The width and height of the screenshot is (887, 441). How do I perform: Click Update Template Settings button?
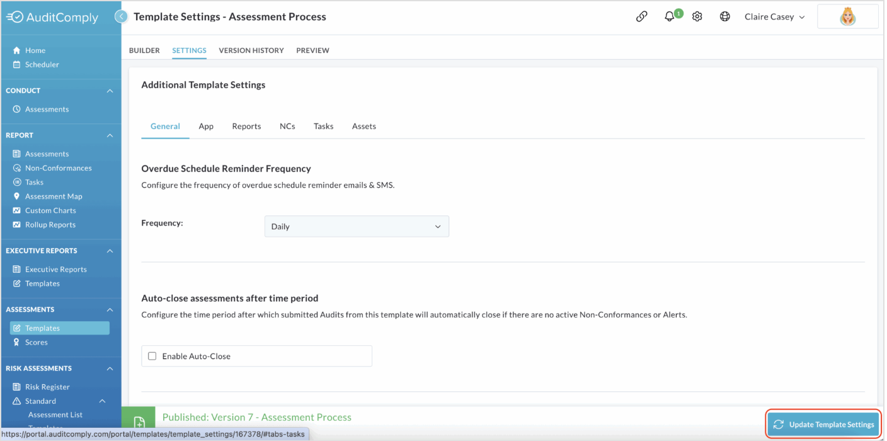point(823,425)
